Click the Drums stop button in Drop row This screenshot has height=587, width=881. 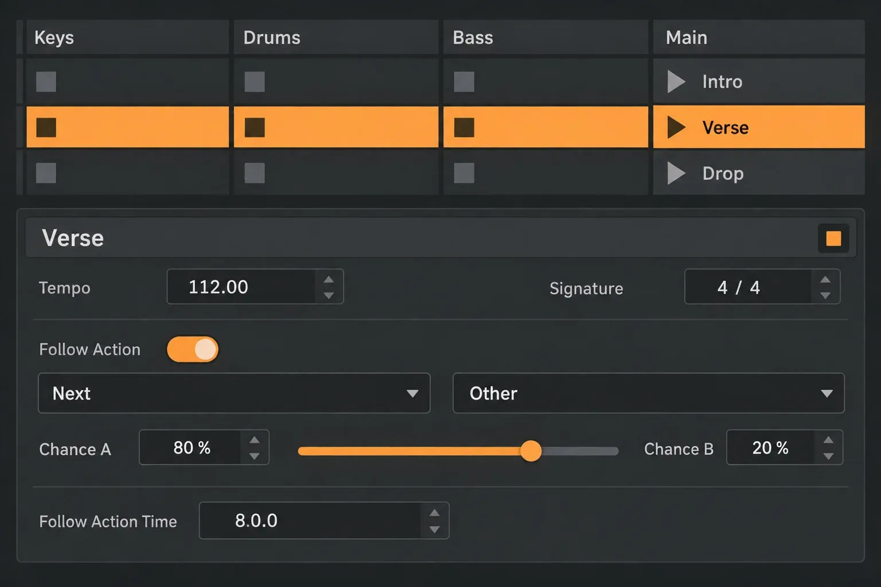point(255,173)
